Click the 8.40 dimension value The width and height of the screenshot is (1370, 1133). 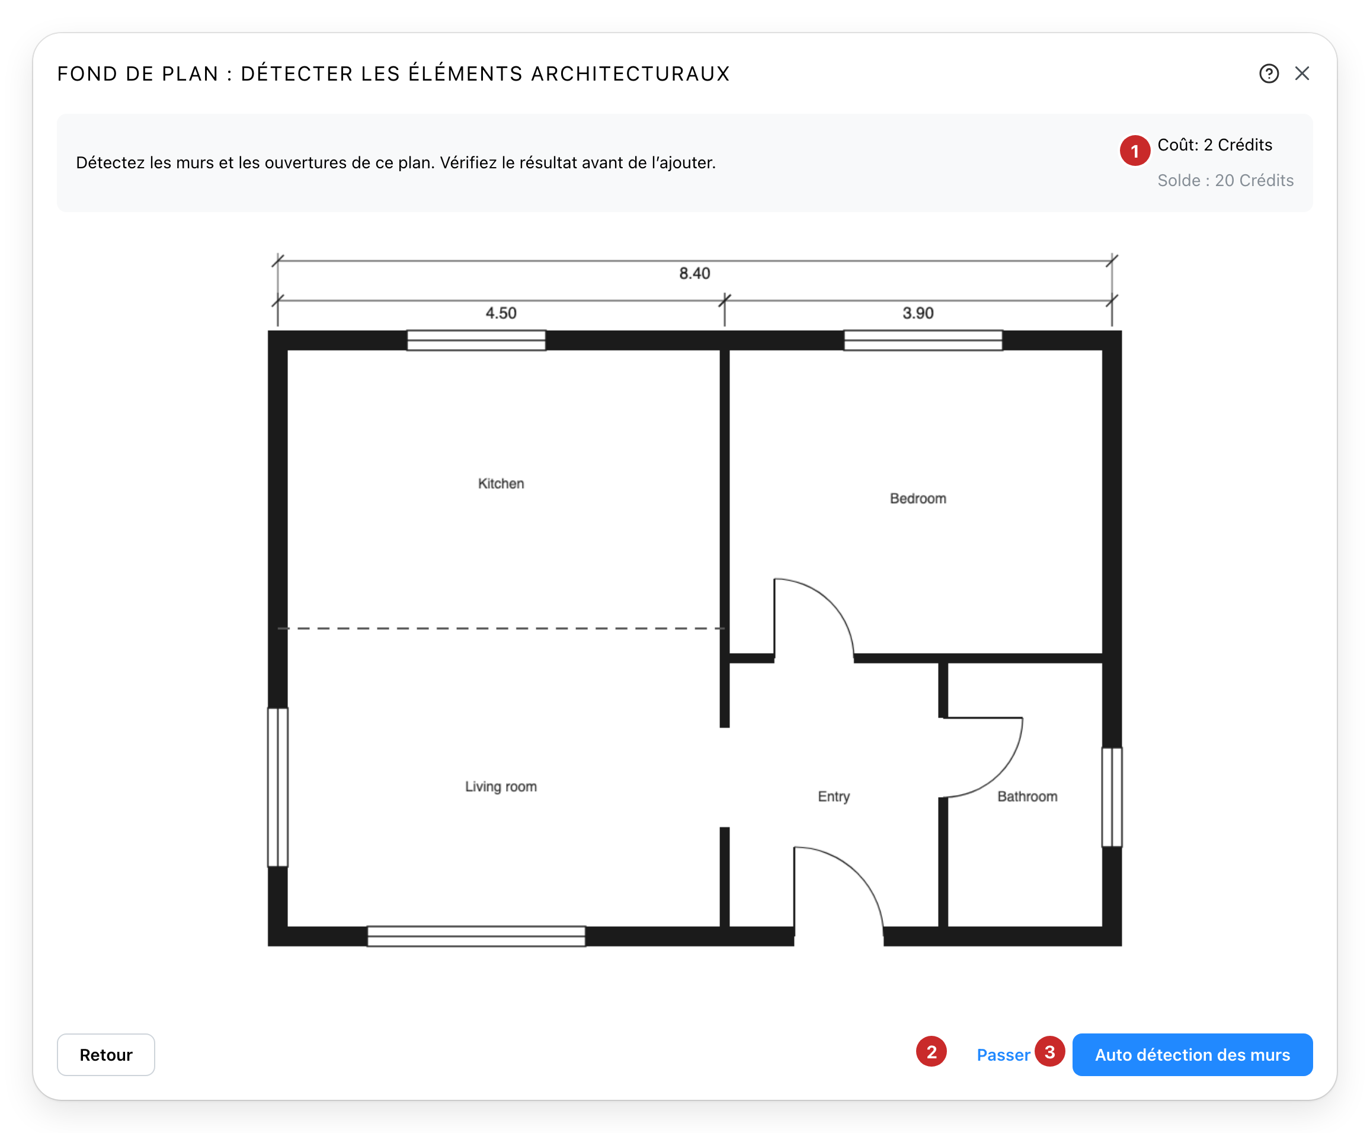(x=694, y=273)
